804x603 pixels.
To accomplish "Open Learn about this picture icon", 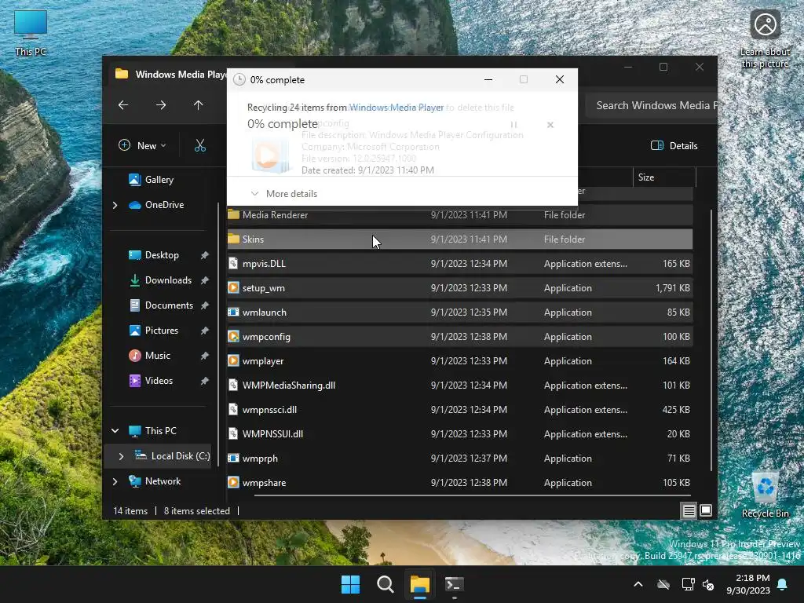I will 765,39.
